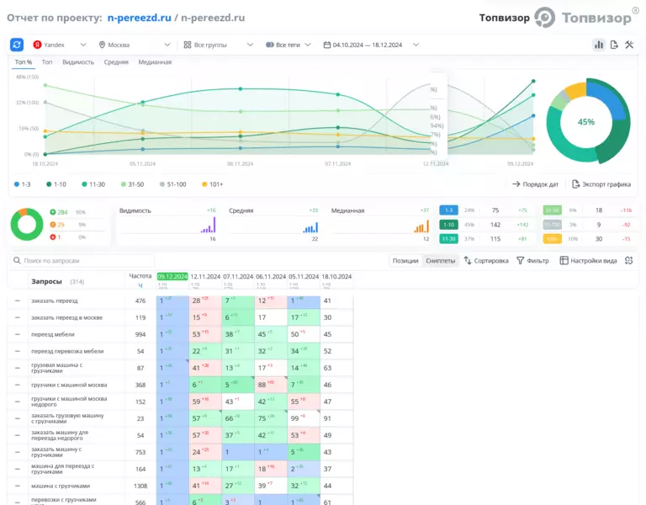Toggle the 101+ chart legend series
This screenshot has width=646, height=505.
[x=212, y=184]
